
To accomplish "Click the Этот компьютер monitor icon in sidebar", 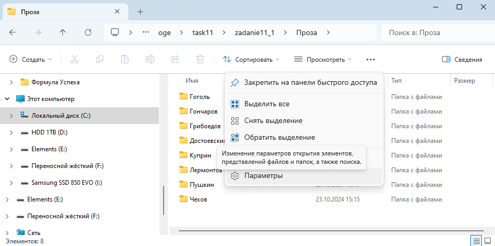I will (20, 99).
